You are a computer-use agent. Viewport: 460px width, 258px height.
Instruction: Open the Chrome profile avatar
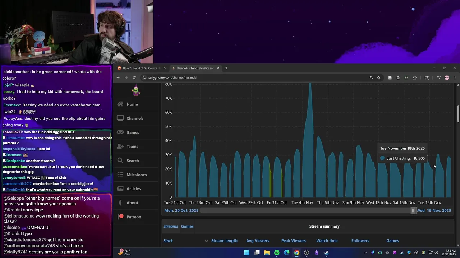447,77
